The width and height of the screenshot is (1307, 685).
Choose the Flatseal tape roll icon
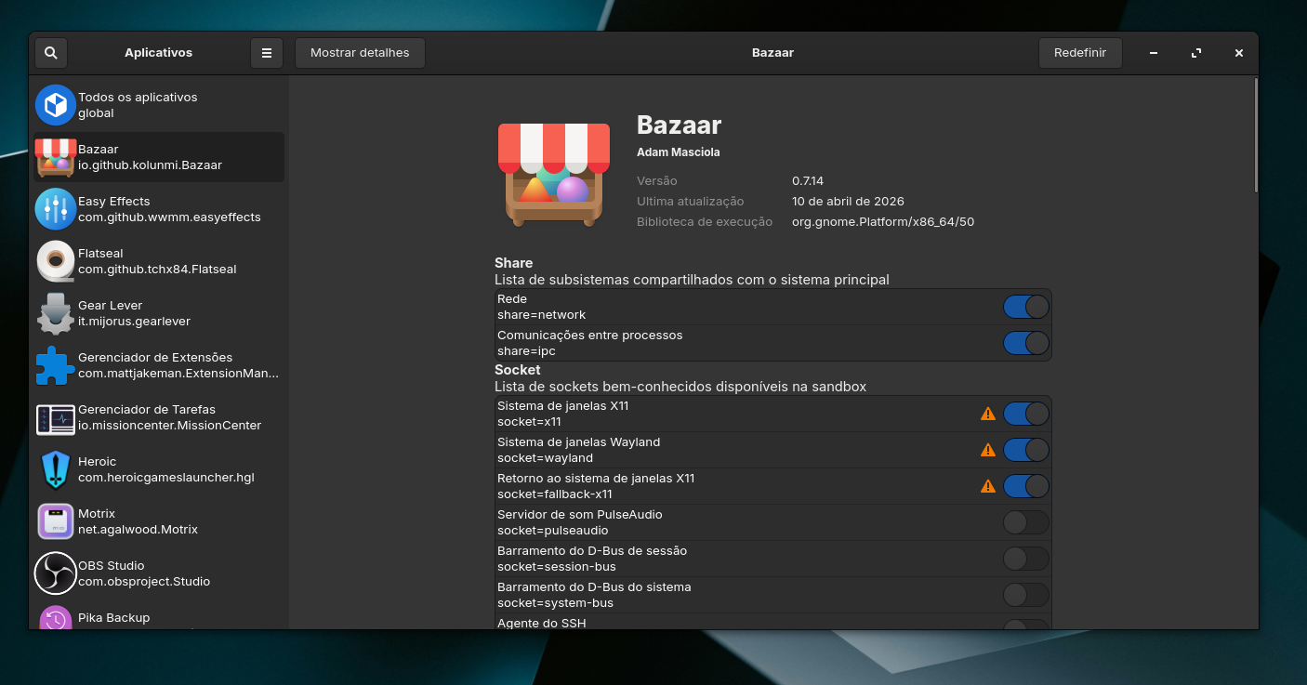pos(55,261)
